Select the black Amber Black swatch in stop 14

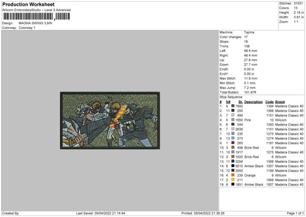click(x=233, y=166)
